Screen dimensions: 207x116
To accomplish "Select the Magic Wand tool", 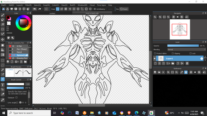I will coord(3,70).
